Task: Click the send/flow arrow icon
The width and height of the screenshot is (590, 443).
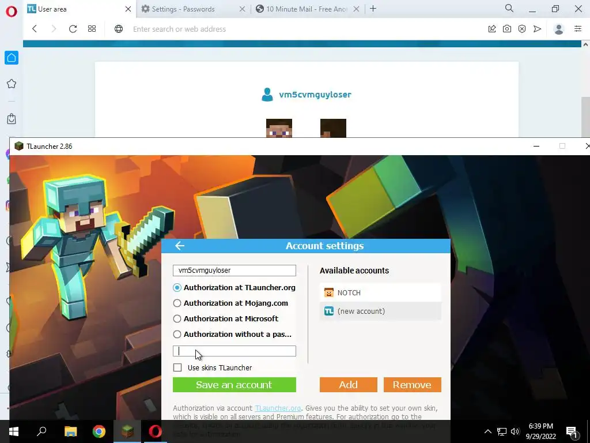Action: pyautogui.click(x=538, y=29)
